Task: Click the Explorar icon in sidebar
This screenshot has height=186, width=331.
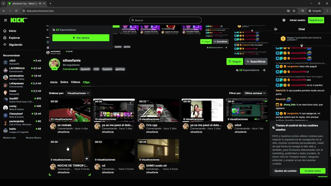Action: 5,38
